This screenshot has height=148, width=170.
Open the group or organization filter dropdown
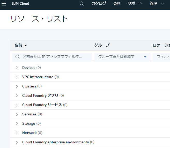[122, 57]
